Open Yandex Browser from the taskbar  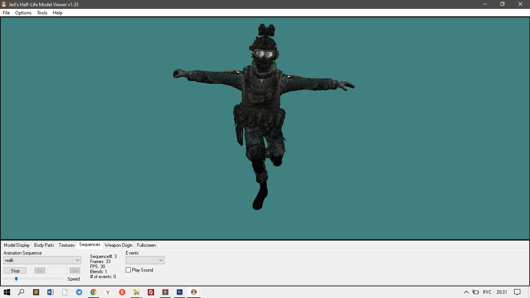108,292
